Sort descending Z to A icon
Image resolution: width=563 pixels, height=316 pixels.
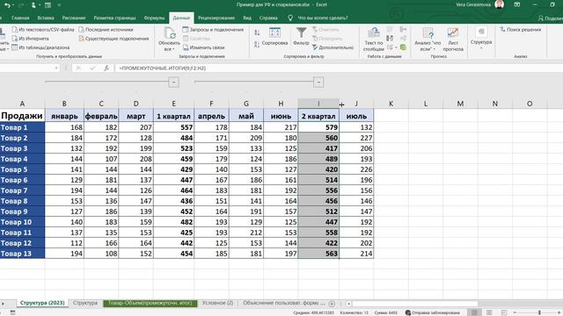coord(257,45)
